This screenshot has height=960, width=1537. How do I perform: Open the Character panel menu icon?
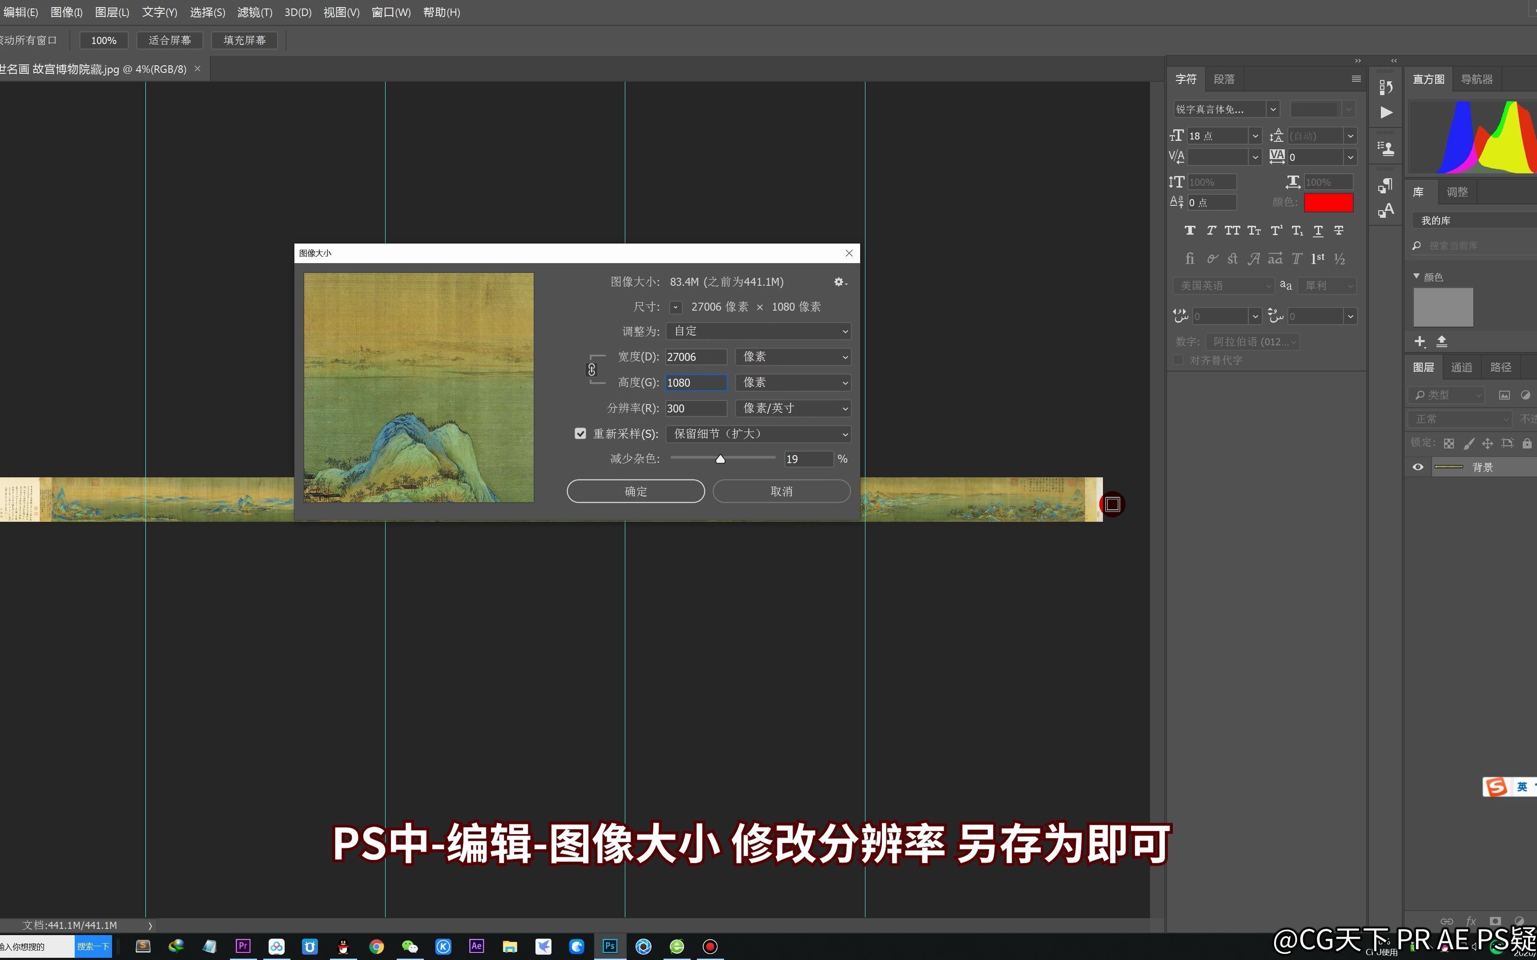point(1356,79)
